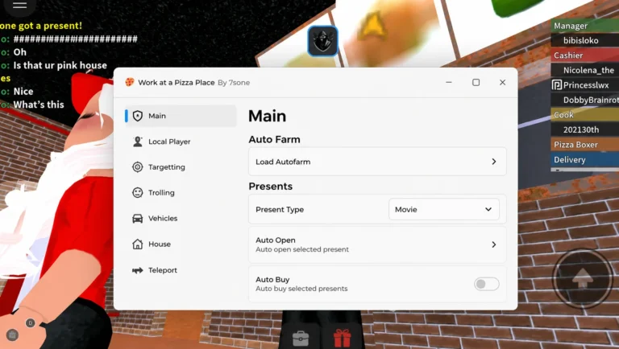Switch to the House tab
This screenshot has height=349, width=619.
click(x=181, y=244)
